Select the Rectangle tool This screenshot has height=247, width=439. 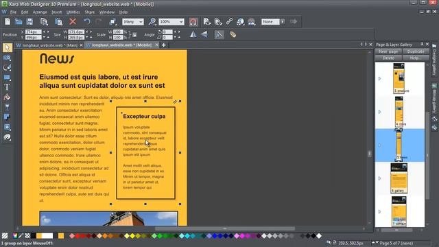[8, 78]
